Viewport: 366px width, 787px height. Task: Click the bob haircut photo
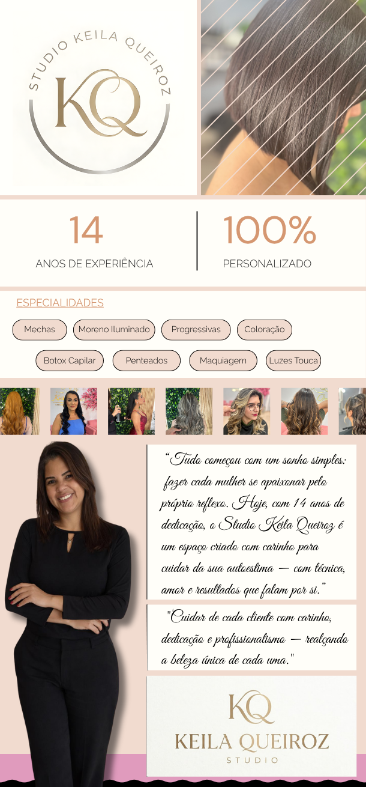(x=283, y=97)
